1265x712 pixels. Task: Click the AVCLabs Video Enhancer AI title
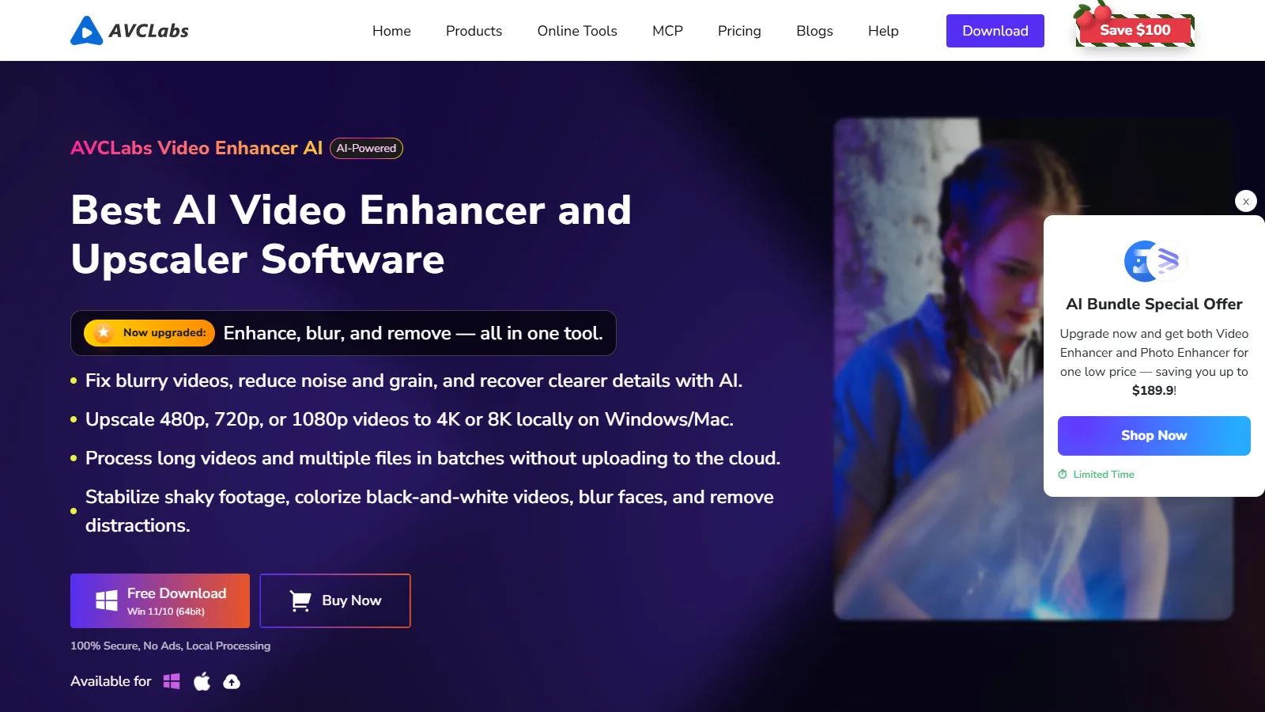pos(197,148)
